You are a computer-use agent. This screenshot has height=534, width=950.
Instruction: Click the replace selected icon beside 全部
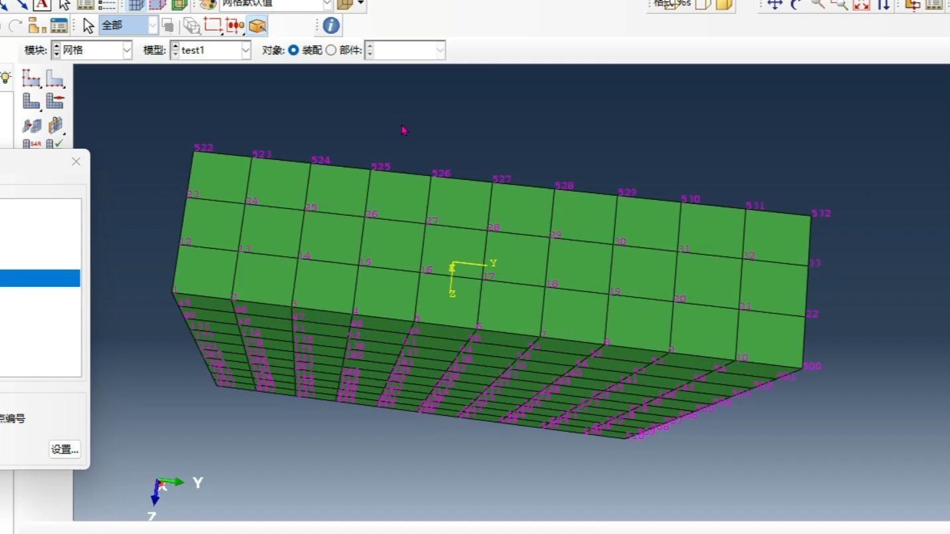[x=168, y=26]
